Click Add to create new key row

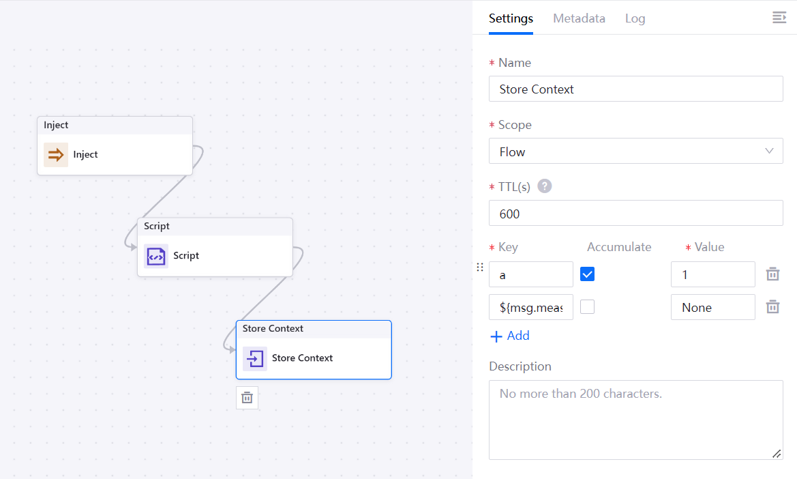[x=509, y=336]
